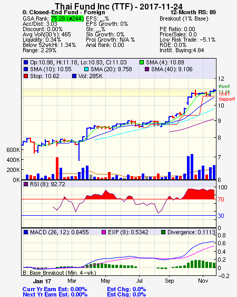
Task: Click the red 70 RSI threshold label
Action: click(x=221, y=199)
